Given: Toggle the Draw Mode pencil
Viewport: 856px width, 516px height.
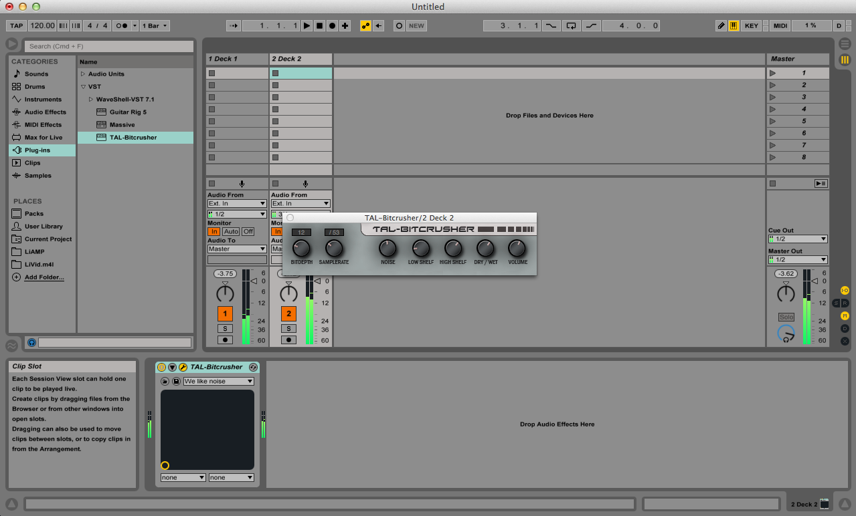Looking at the screenshot, I should tap(721, 25).
